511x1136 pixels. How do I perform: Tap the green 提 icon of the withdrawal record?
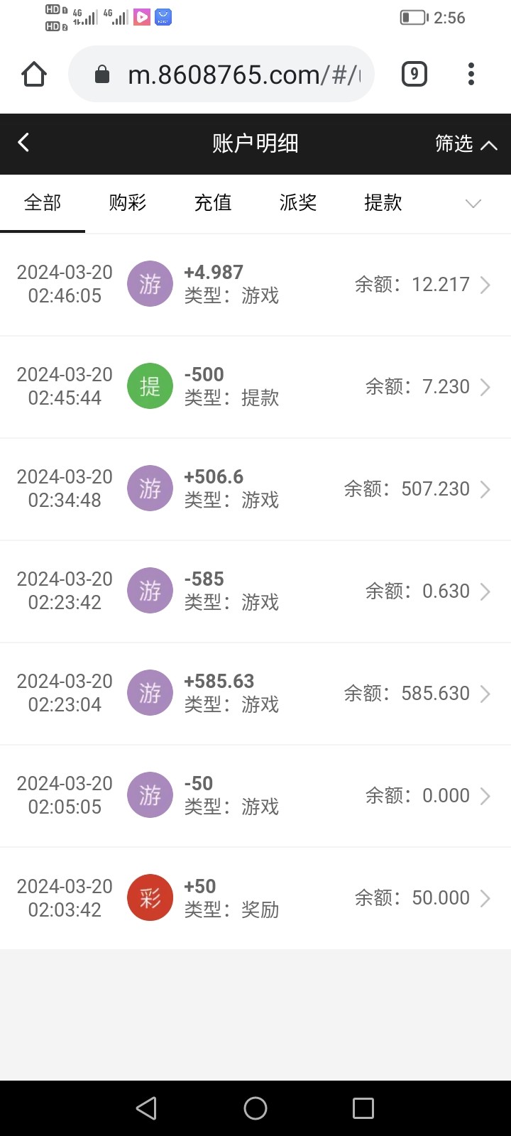(x=150, y=386)
